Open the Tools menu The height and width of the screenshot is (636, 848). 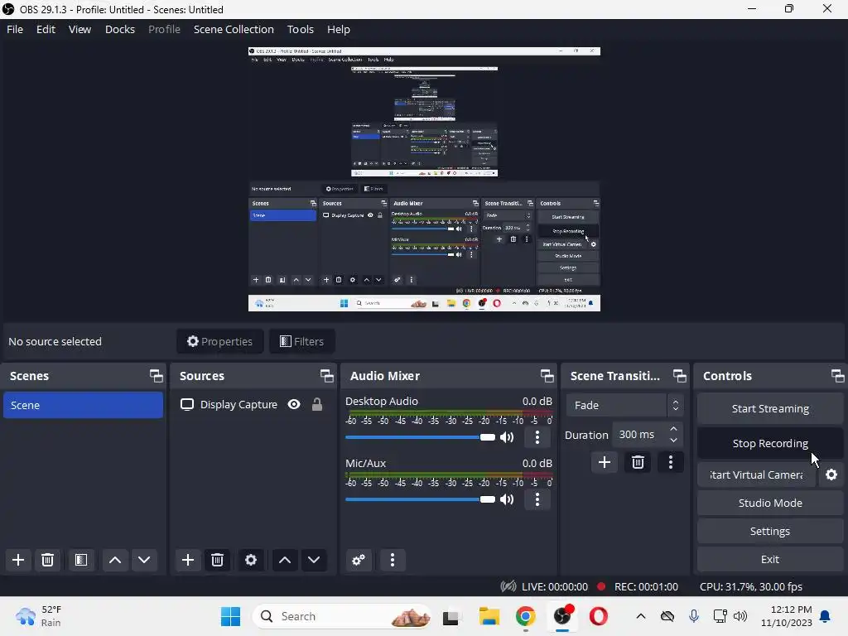pos(300,29)
